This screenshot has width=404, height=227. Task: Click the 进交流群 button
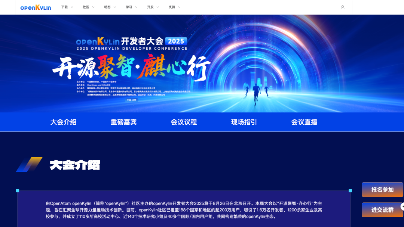(382, 210)
